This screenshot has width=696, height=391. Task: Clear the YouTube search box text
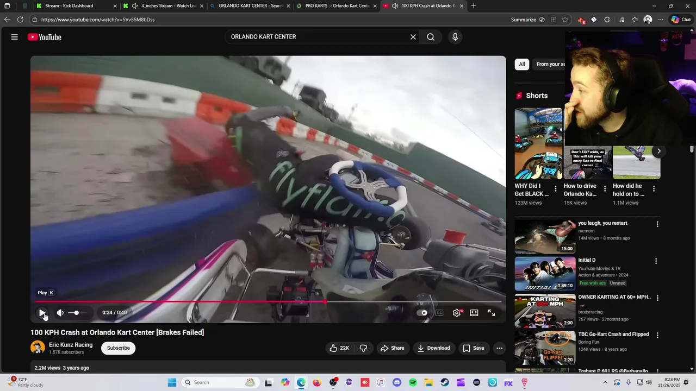pyautogui.click(x=413, y=37)
